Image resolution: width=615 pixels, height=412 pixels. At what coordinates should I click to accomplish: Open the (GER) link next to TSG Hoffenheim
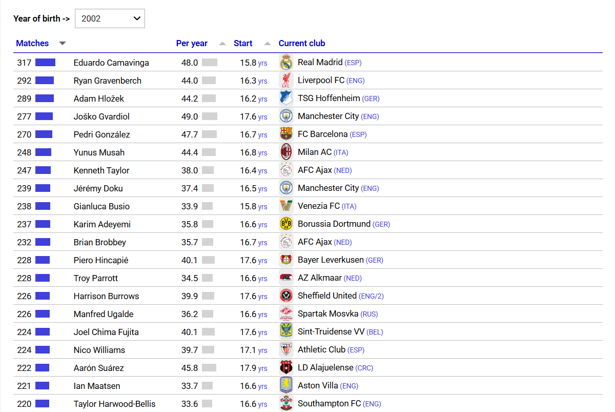coord(371,99)
